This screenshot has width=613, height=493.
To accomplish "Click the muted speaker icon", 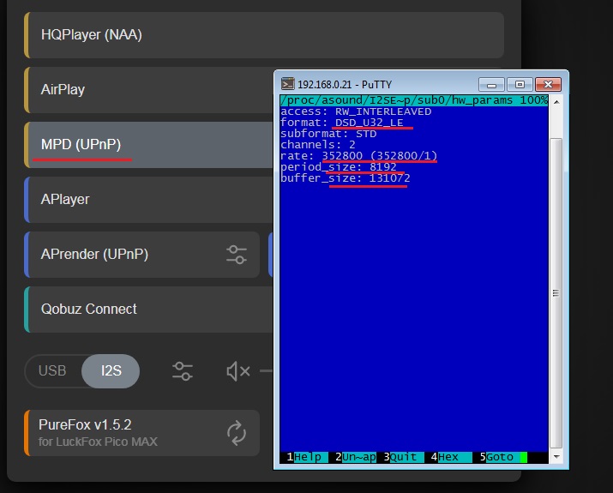I will pyautogui.click(x=237, y=370).
